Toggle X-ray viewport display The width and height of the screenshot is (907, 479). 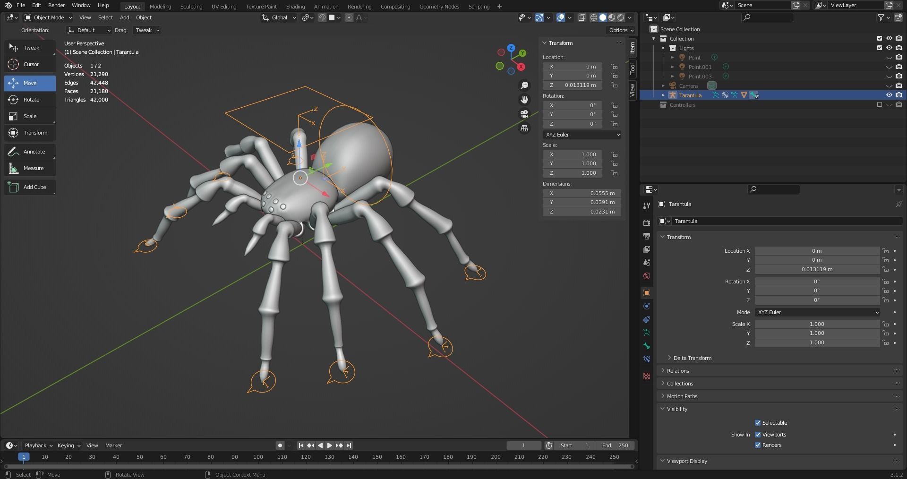click(582, 17)
